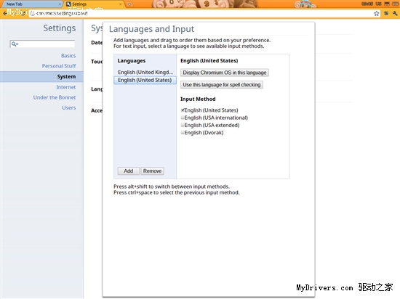Open the Internet settings section
The width and height of the screenshot is (400, 299).
click(65, 87)
